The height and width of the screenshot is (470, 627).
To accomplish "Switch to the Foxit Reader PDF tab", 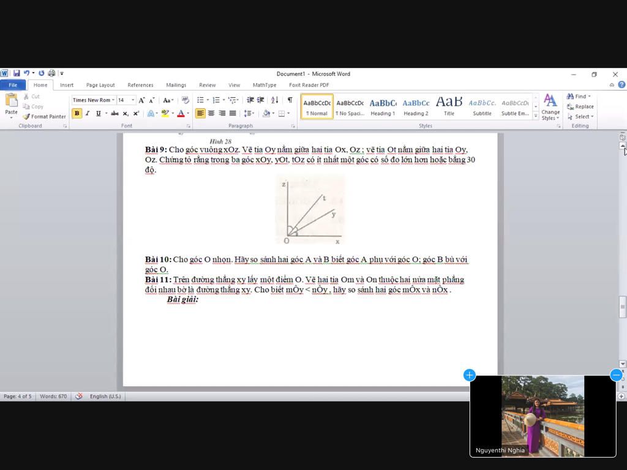I will [309, 85].
